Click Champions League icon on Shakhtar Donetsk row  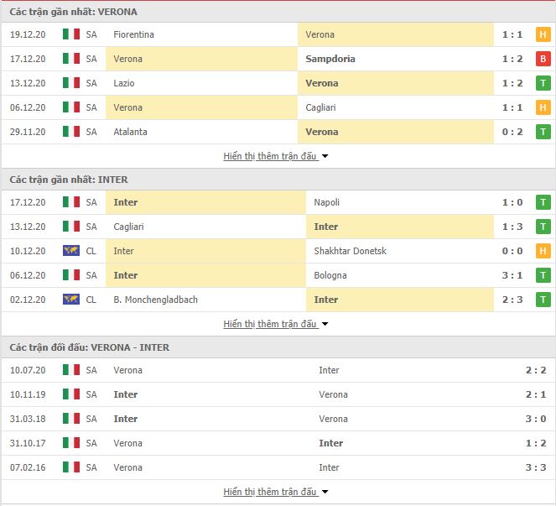[71, 251]
